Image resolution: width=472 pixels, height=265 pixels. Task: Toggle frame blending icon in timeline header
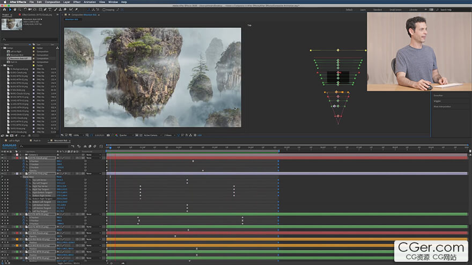[90, 146]
